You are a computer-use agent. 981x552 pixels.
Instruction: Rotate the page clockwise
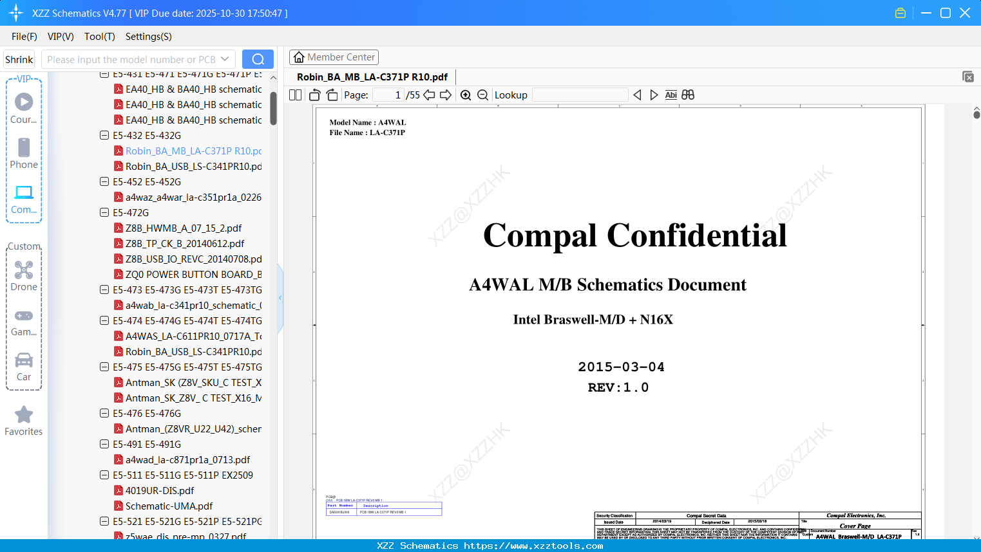point(332,95)
